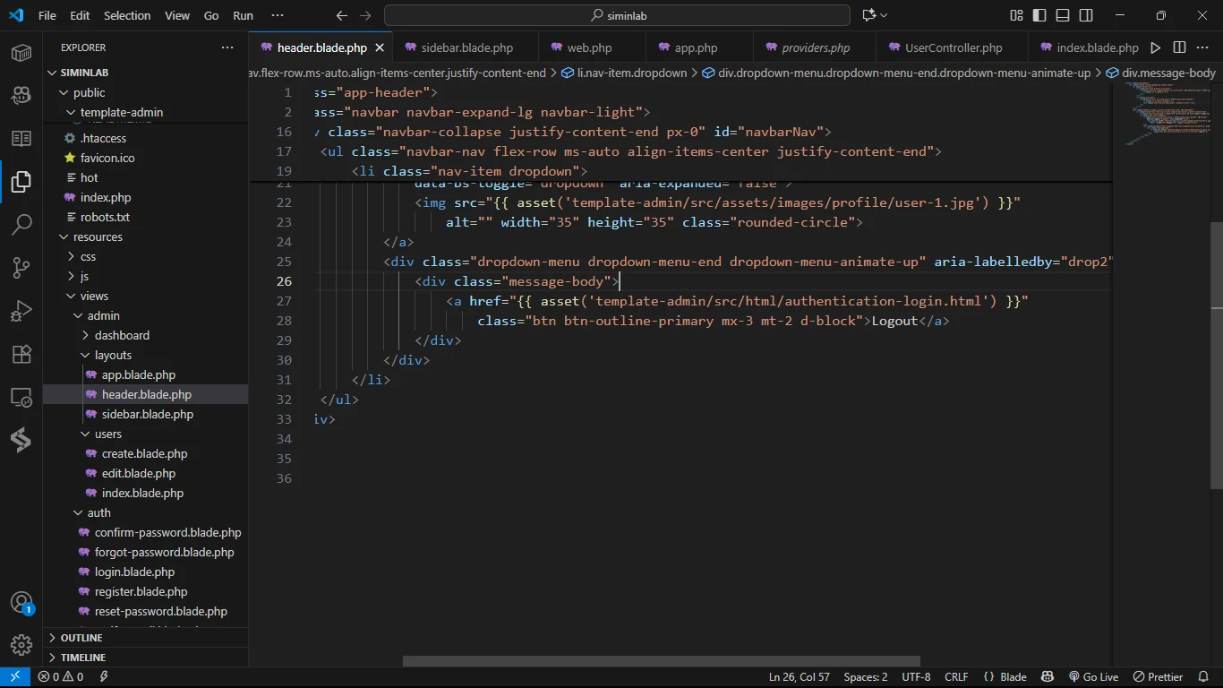Expand the OUTLINE section
1223x688 pixels.
[81, 638]
